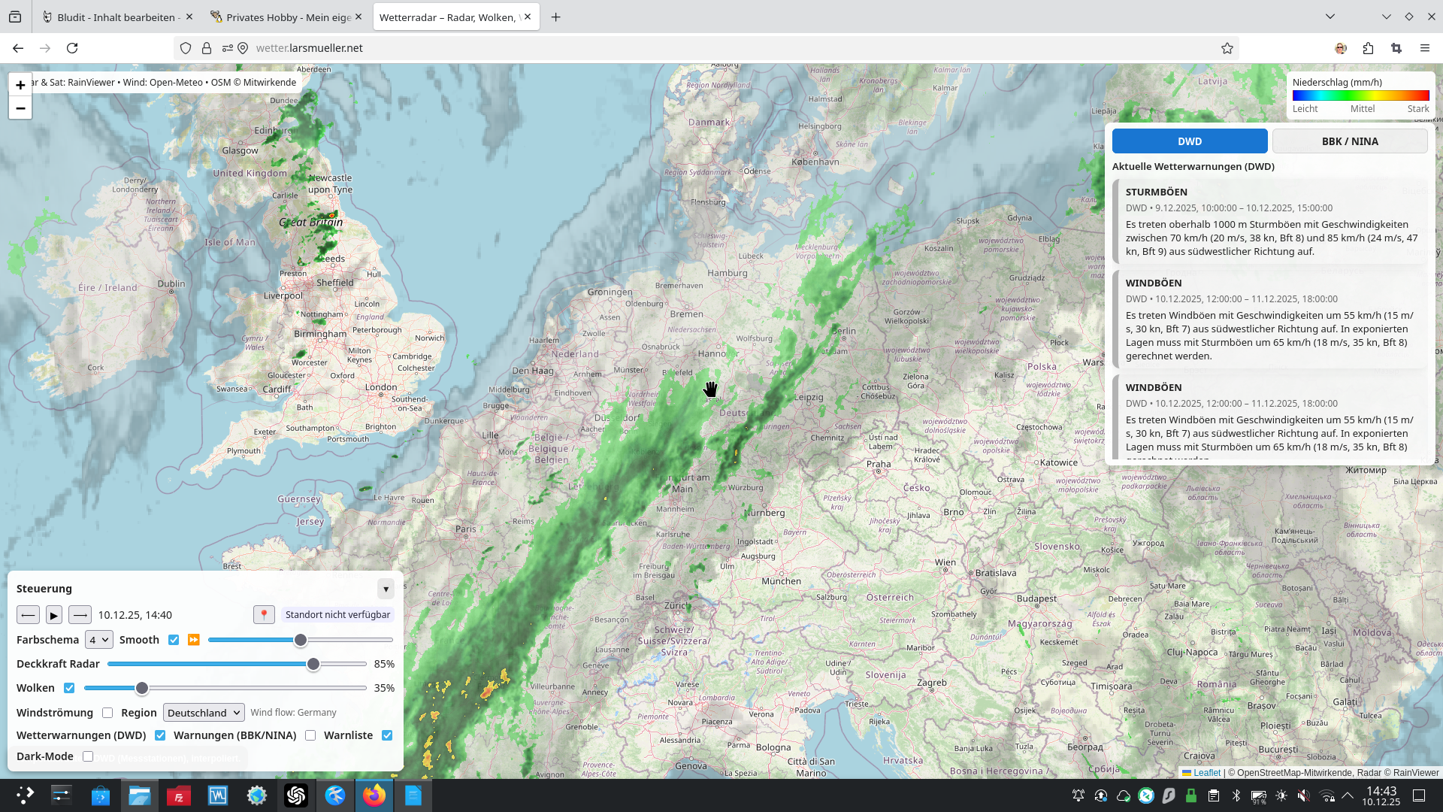Viewport: 1443px width, 812px height.
Task: Open the Region Deutschland dropdown
Action: click(204, 713)
